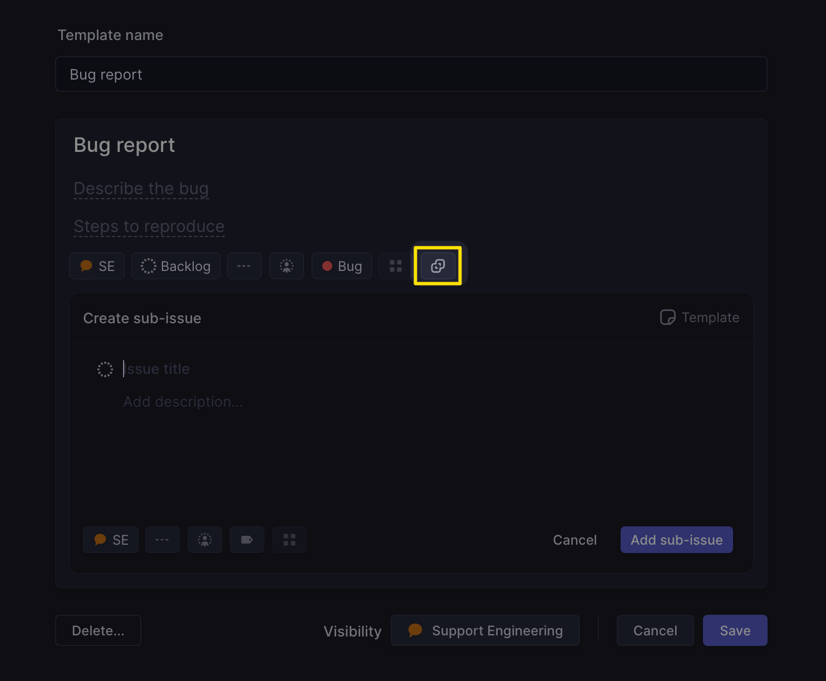Click the Save button
This screenshot has height=681, width=826.
coord(735,630)
